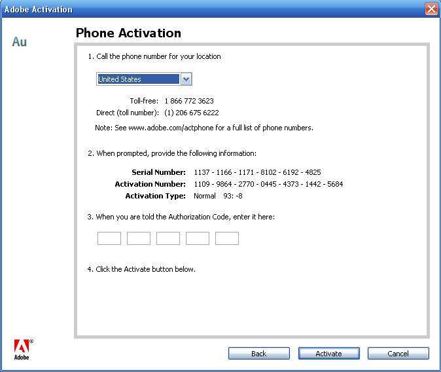Image resolution: width=441 pixels, height=372 pixels.
Task: Click the Activate button
Action: point(328,354)
